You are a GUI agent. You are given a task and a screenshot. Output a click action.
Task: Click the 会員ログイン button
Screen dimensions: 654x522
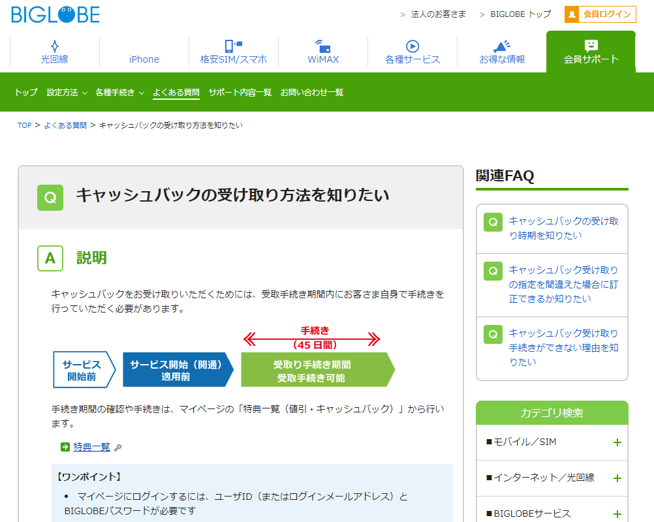pos(600,14)
